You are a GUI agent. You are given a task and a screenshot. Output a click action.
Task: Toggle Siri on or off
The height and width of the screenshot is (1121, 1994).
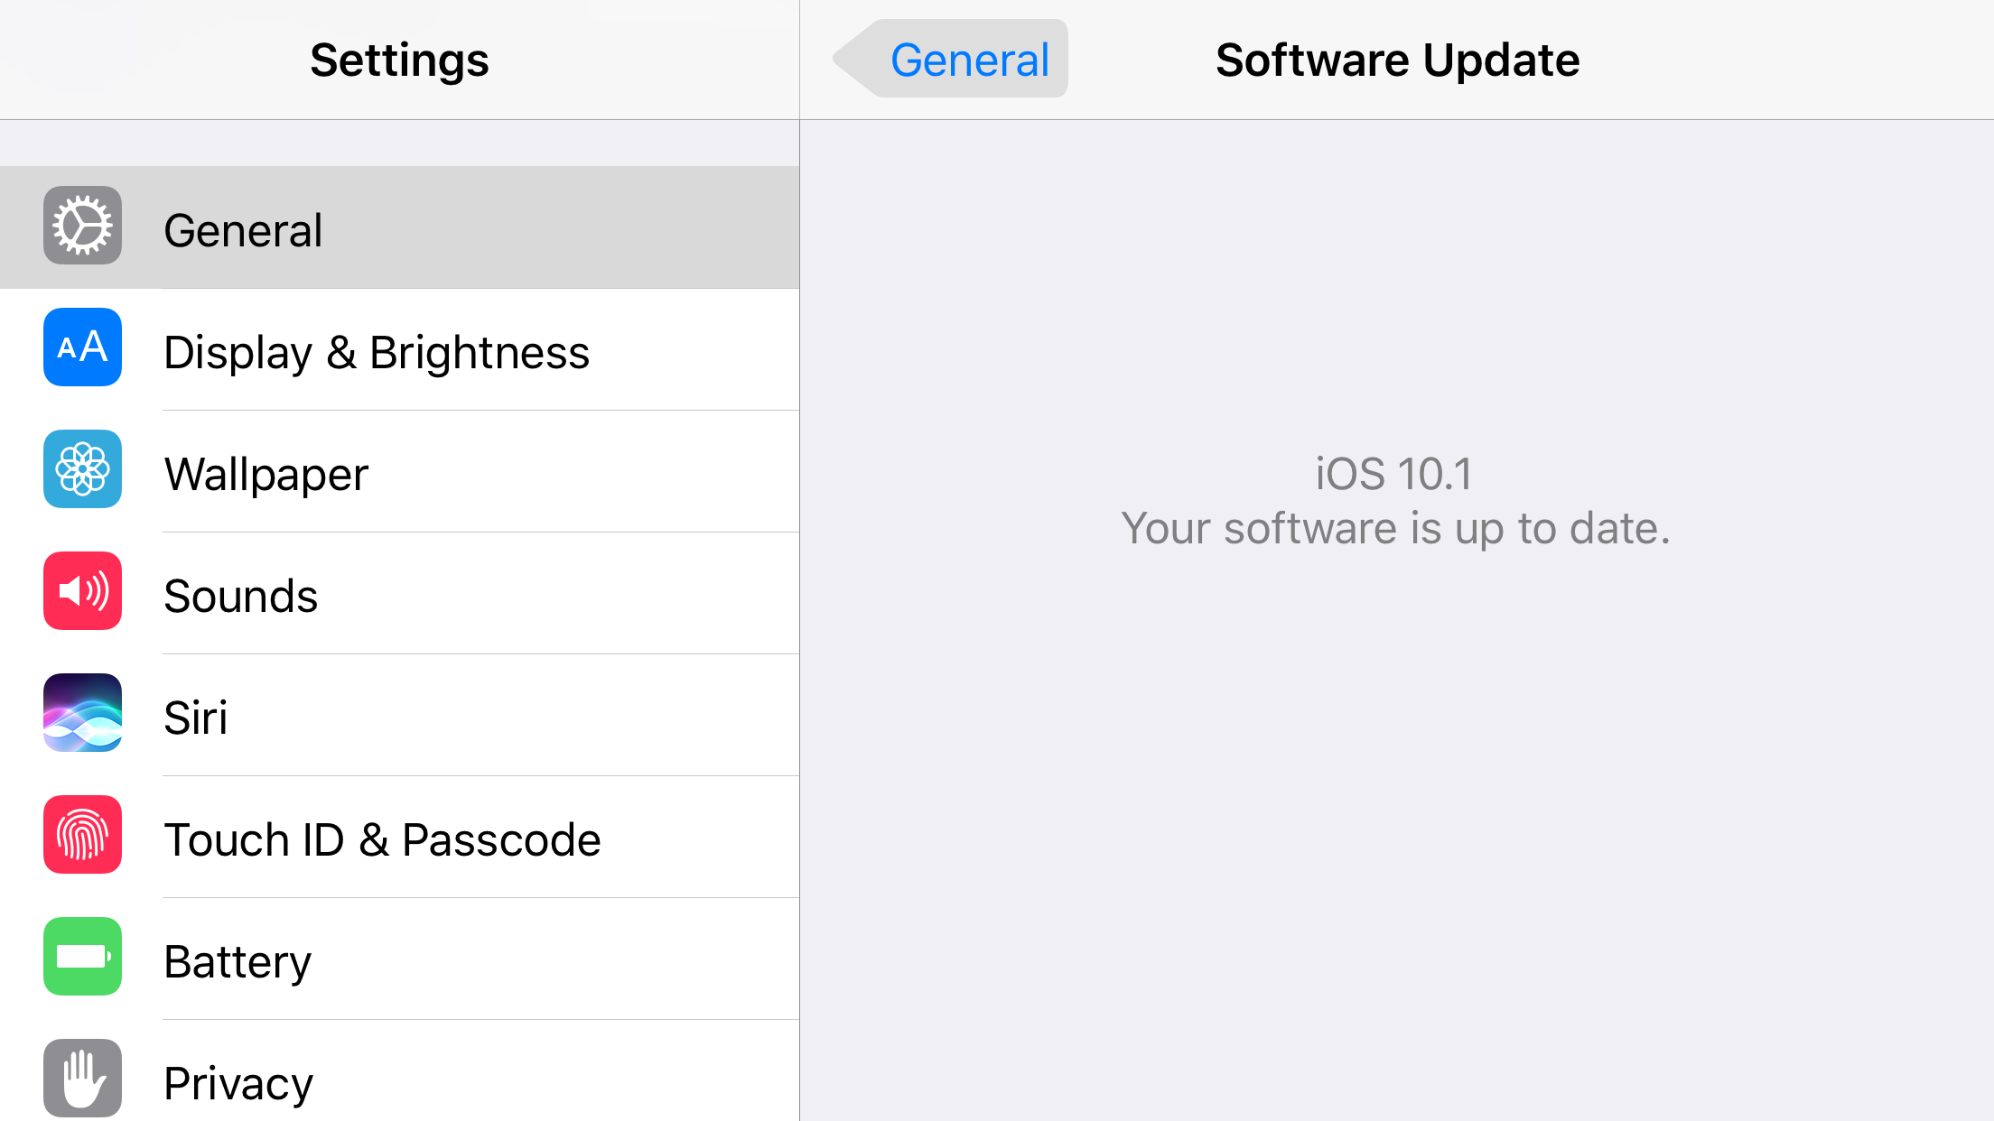(x=398, y=716)
